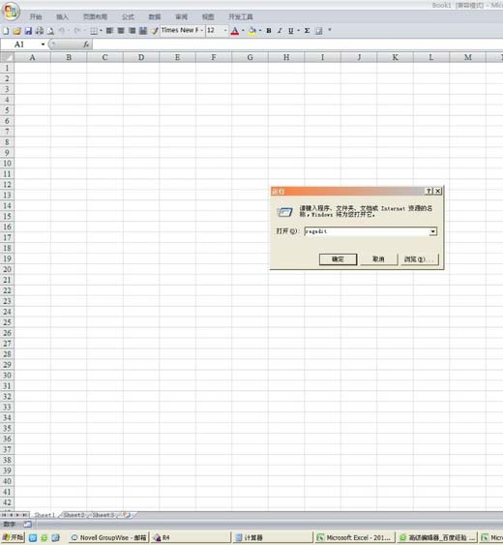The width and height of the screenshot is (503, 545).
Task: Expand the underline options arrow
Action: tap(298, 31)
